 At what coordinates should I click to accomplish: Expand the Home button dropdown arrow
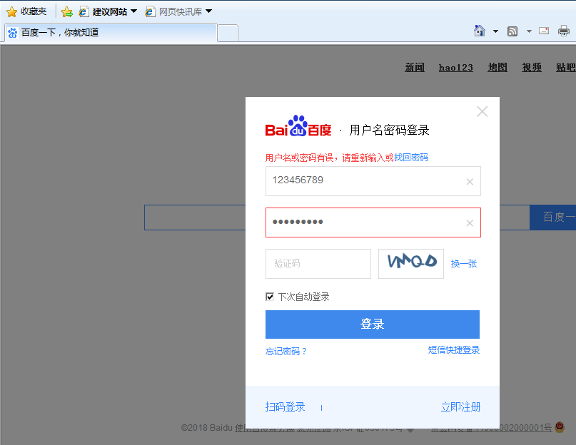click(495, 31)
